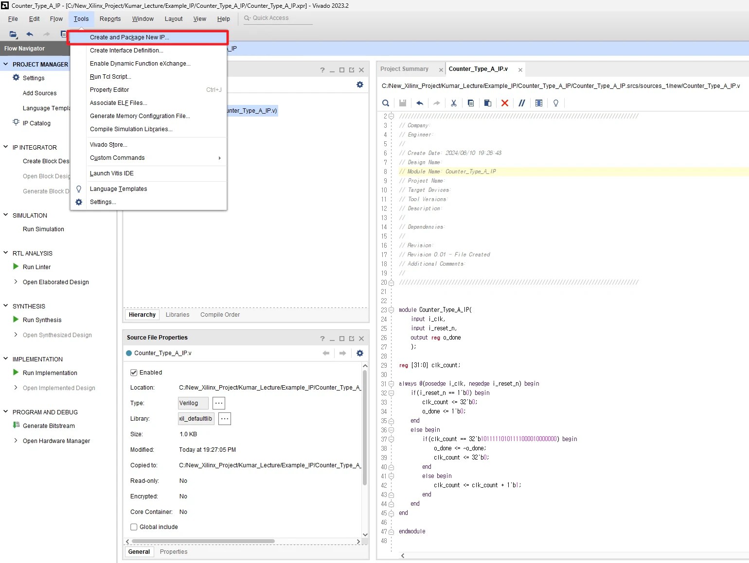Open Custom Commands submenu
Viewport: 749px width, 563px height.
click(x=149, y=158)
